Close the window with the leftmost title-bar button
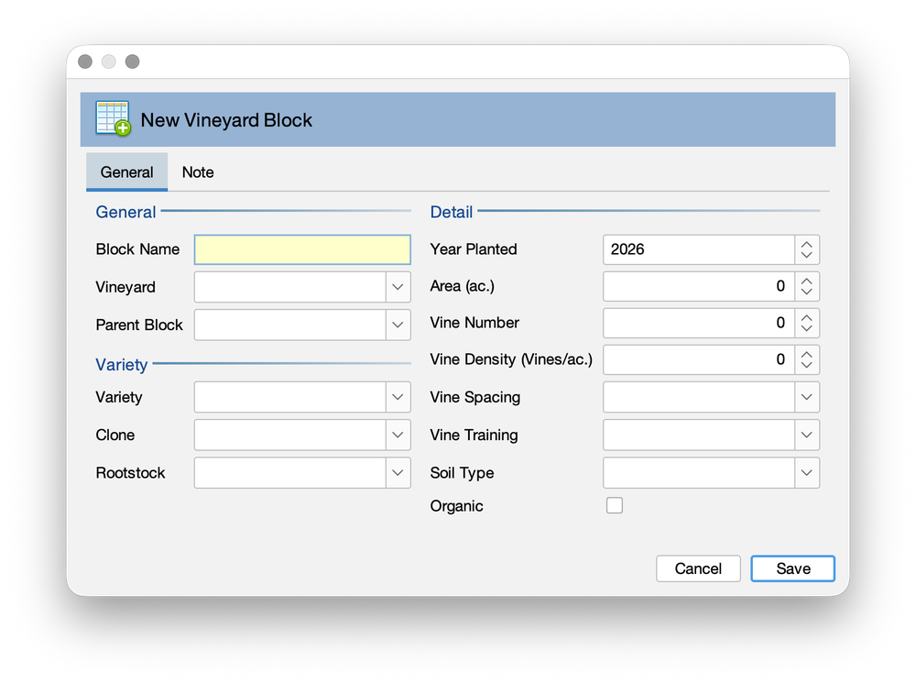The width and height of the screenshot is (916, 684). tap(85, 61)
